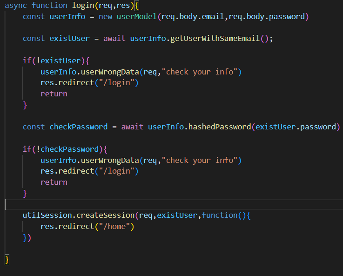Click the 'userInfo' constant declaration
Image resolution: width=343 pixels, height=276 pixels.
67,17
